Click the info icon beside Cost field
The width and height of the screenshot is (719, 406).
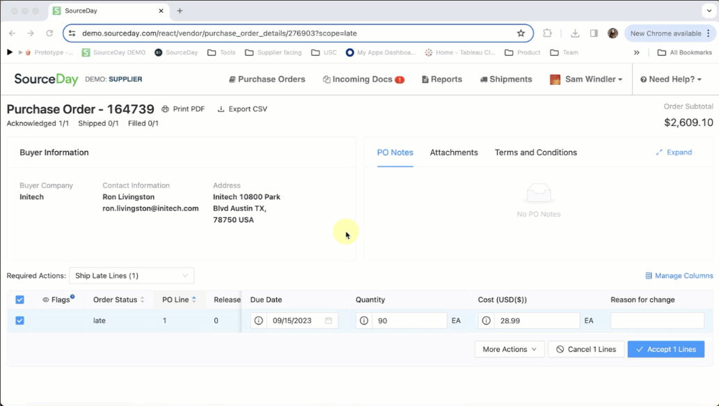[486, 320]
